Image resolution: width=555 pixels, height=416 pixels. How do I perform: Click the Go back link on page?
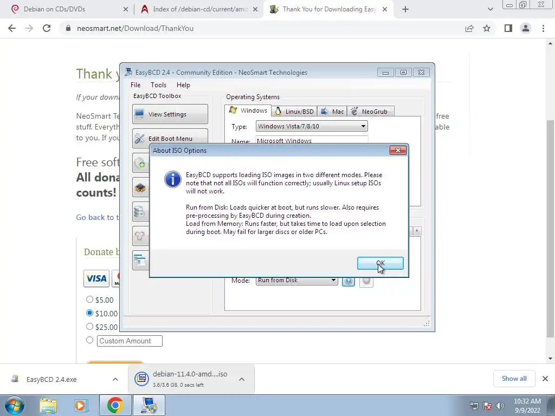point(91,217)
